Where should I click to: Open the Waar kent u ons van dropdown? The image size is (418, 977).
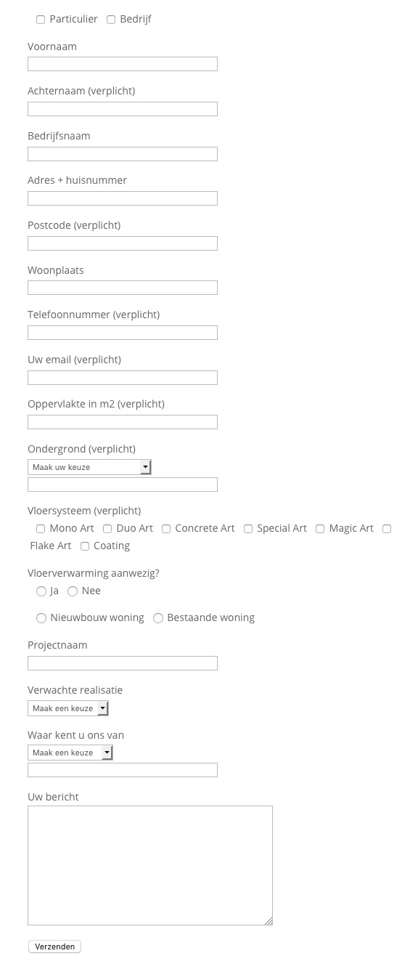(x=70, y=753)
